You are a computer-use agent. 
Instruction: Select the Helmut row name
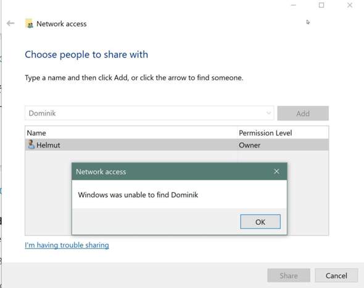click(48, 145)
